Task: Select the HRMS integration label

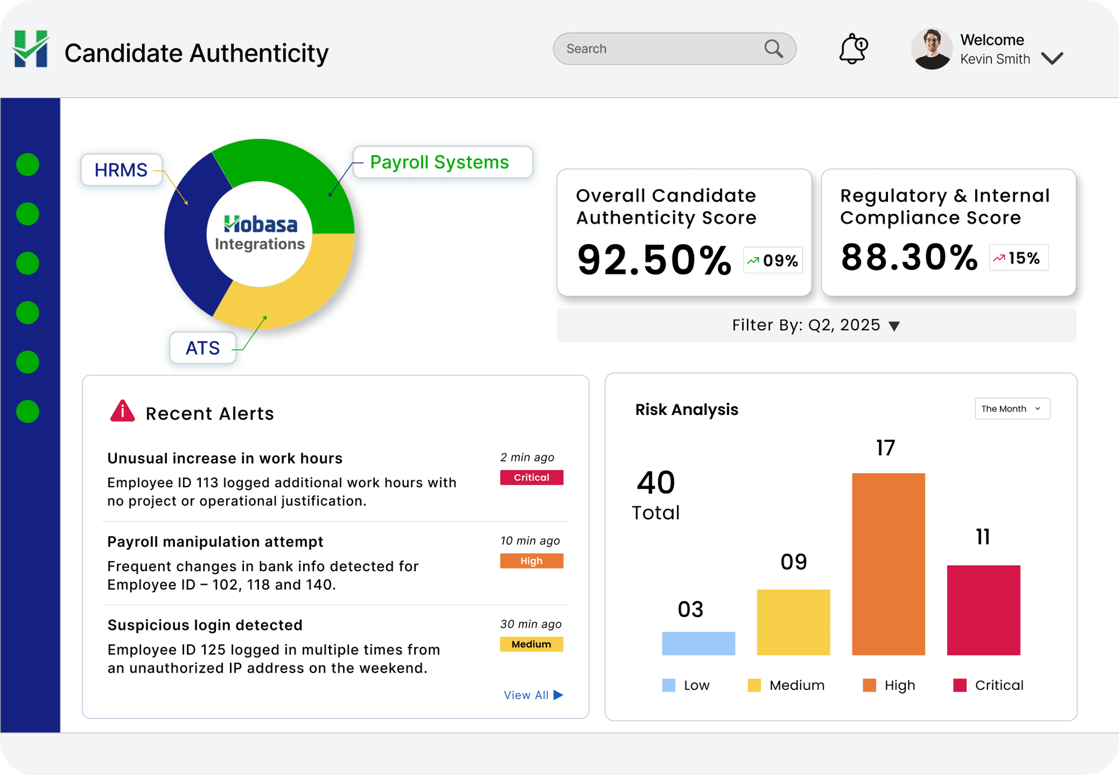Action: [121, 170]
